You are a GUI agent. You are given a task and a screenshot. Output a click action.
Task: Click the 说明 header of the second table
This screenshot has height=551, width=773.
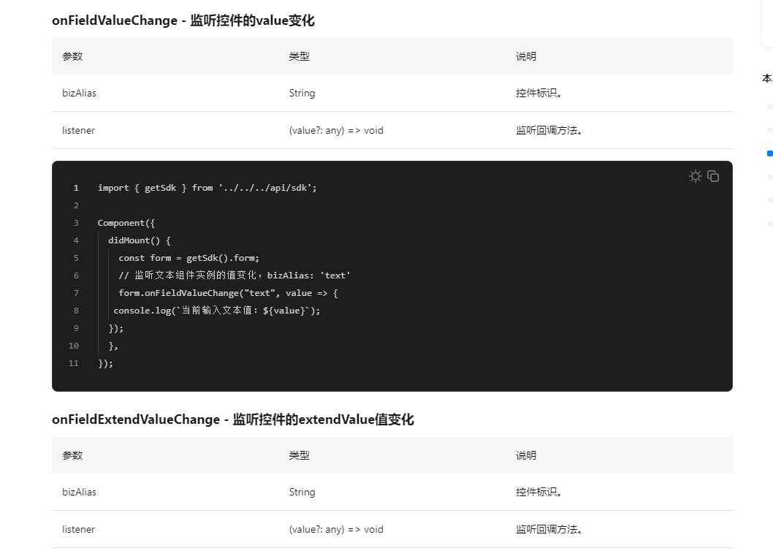[x=526, y=455]
